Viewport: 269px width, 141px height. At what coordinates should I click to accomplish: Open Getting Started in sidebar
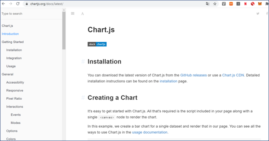click(13, 42)
